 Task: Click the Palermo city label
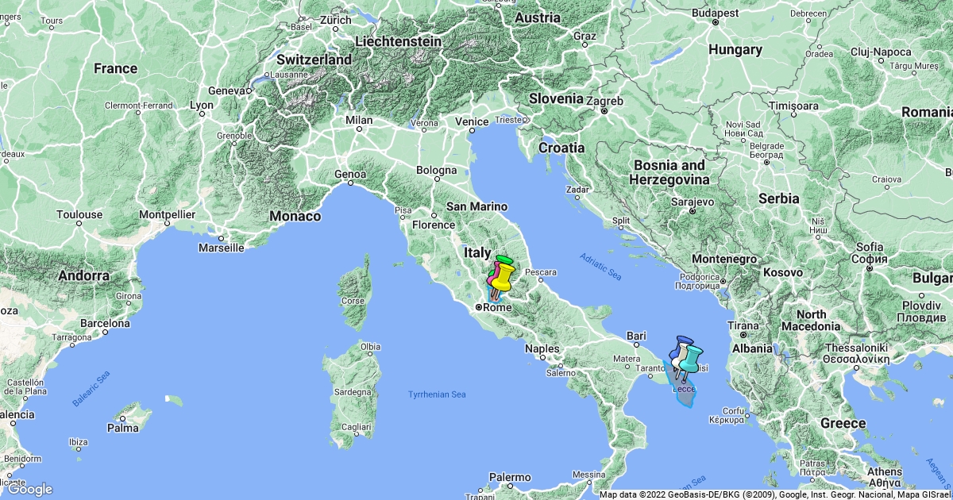click(x=510, y=477)
